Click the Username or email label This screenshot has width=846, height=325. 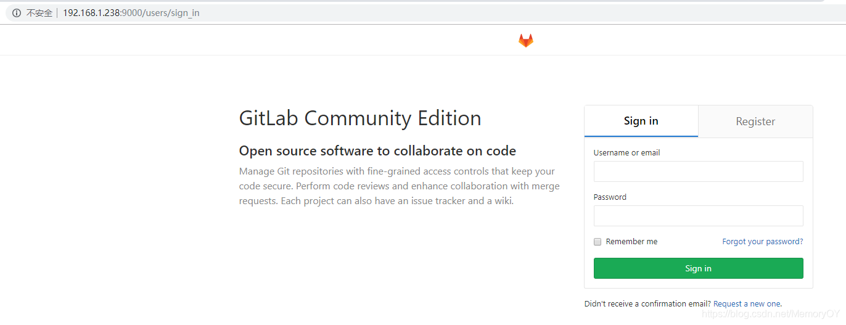coord(626,152)
